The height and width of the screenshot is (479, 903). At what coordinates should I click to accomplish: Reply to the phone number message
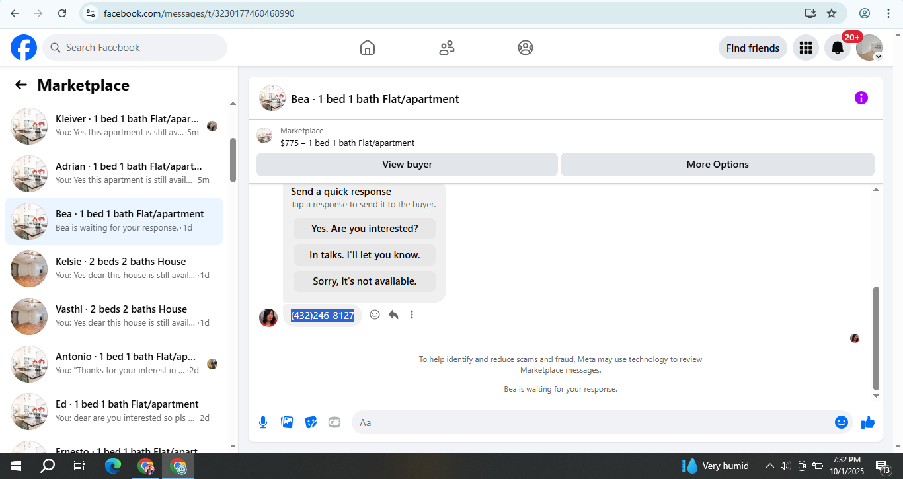point(393,314)
